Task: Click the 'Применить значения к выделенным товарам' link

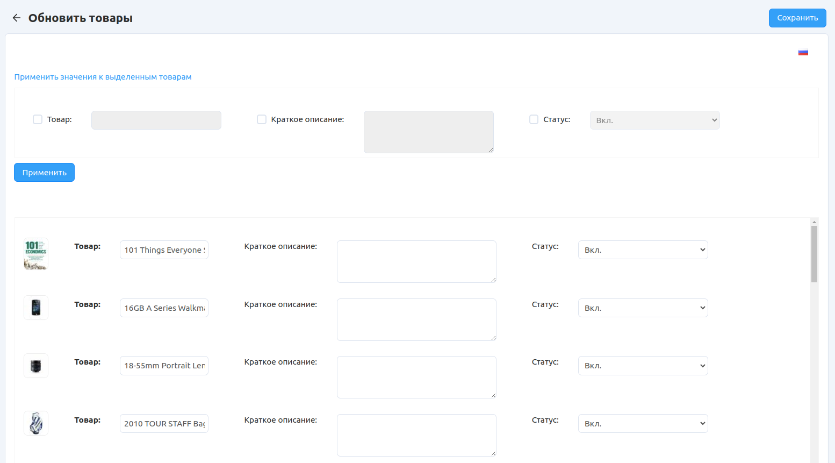Action: click(103, 77)
